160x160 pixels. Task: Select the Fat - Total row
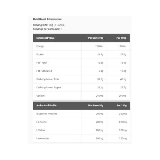[82, 63]
